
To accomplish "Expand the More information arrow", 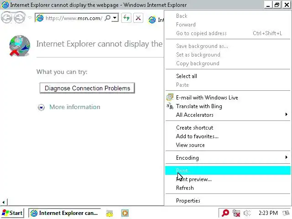I will click(41, 107).
